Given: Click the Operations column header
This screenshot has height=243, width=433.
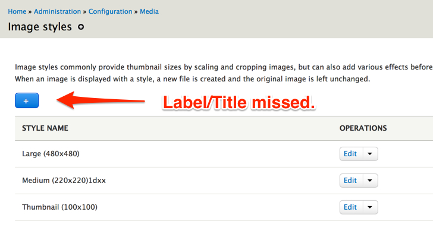Looking at the screenshot, I should 363,128.
